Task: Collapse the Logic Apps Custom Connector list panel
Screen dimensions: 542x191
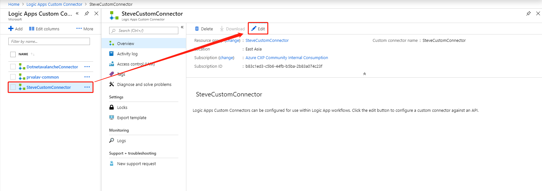Action: [x=77, y=13]
